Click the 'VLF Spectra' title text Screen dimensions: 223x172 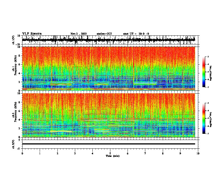click(x=32, y=34)
